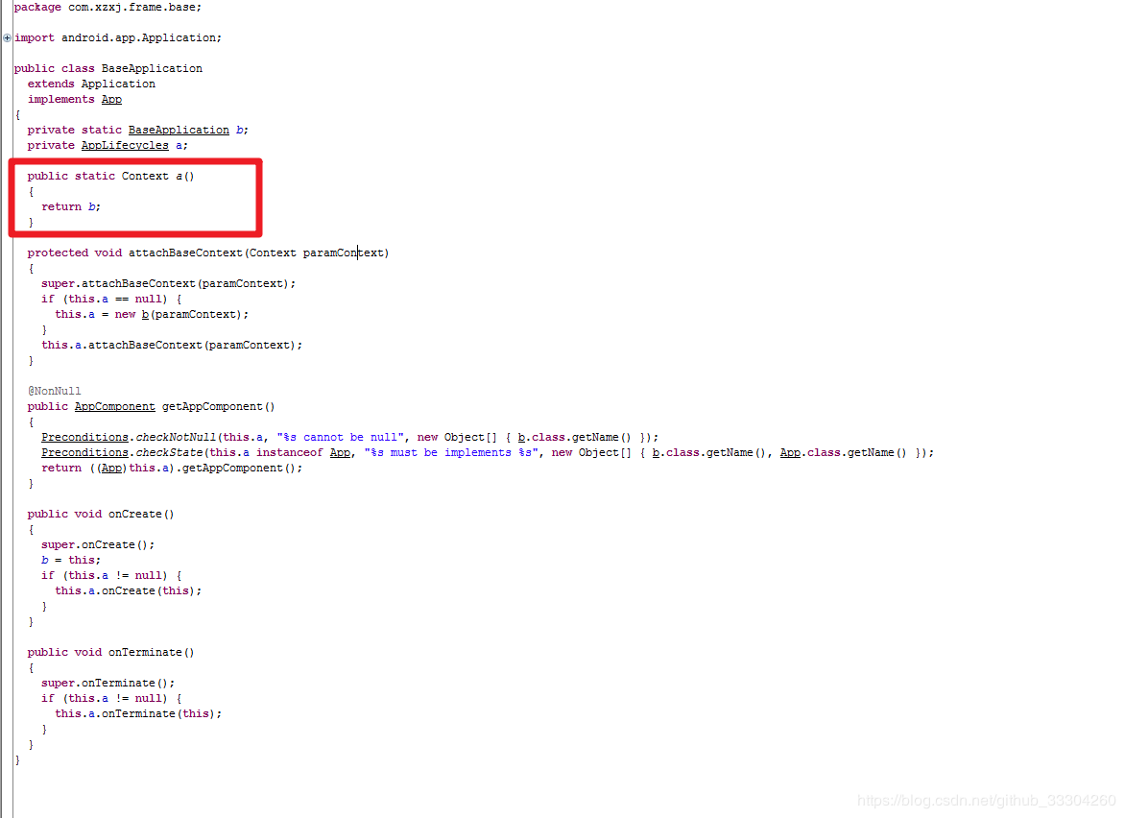
Task: Click Preconditions link before checkNotNull
Action: [x=84, y=437]
